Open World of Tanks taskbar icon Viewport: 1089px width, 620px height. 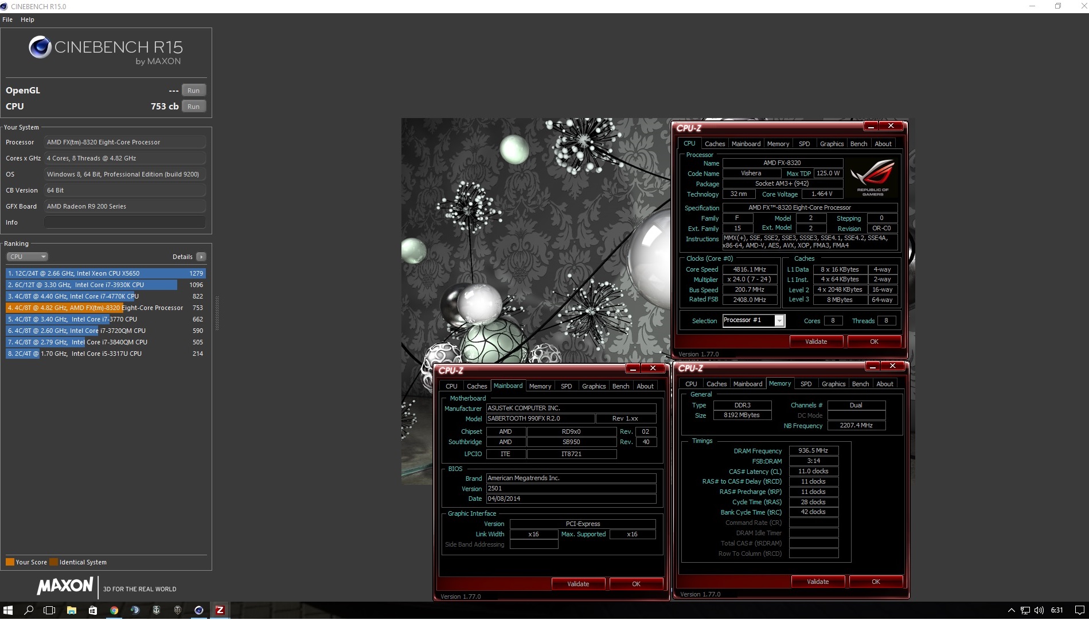tap(178, 610)
